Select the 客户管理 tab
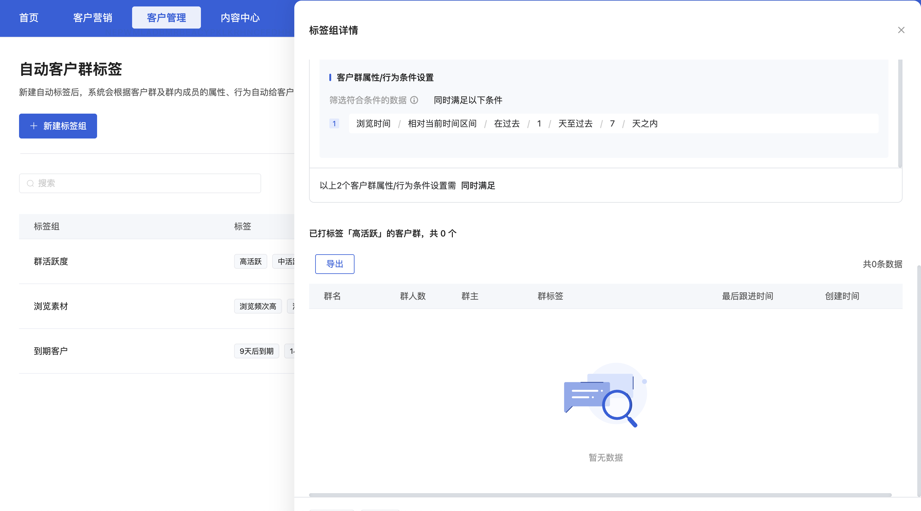Screen dimensions: 921x511 166,18
